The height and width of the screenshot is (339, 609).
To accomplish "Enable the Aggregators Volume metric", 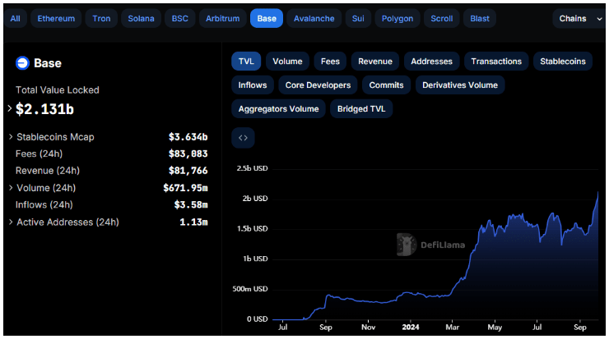I will pos(278,109).
